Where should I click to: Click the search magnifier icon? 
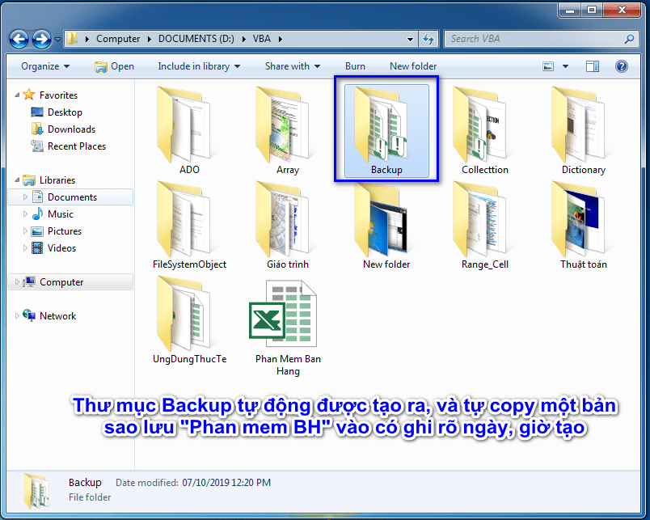pyautogui.click(x=629, y=39)
